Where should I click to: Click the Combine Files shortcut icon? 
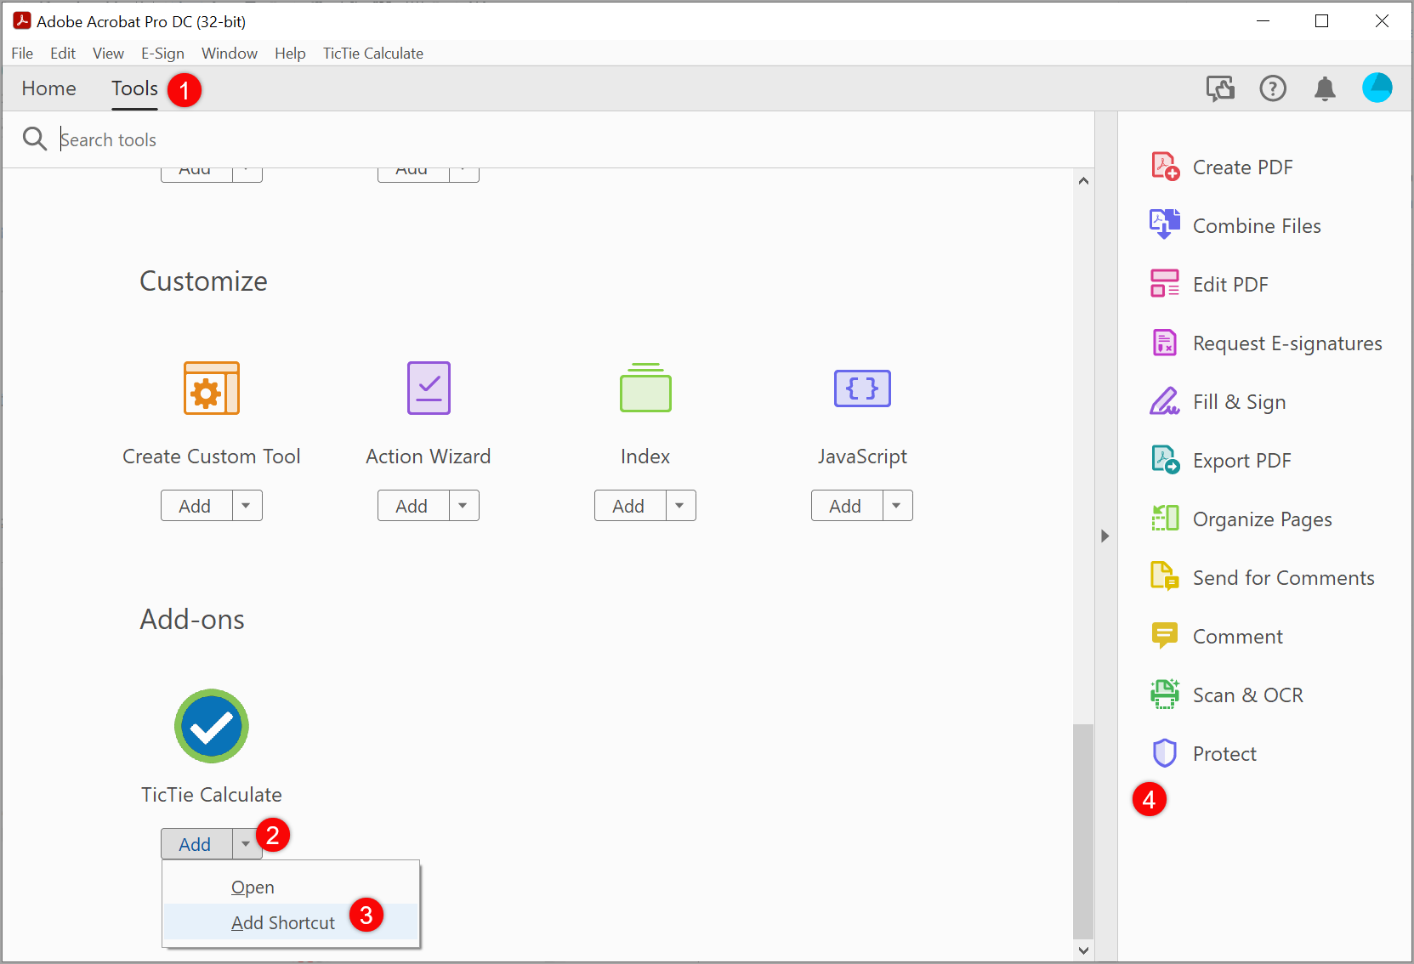tap(1164, 225)
